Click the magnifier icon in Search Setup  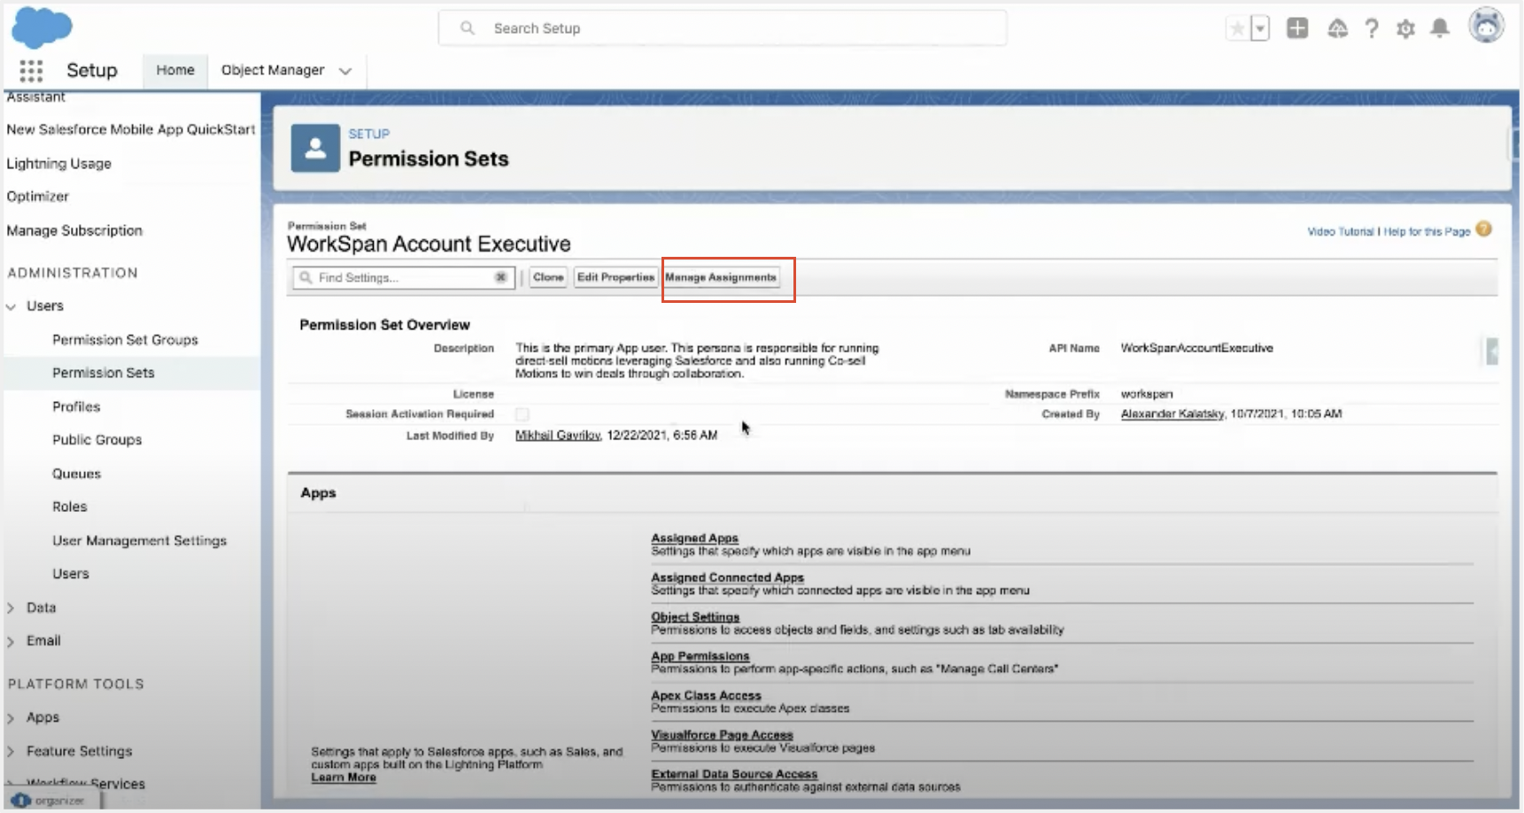click(468, 28)
